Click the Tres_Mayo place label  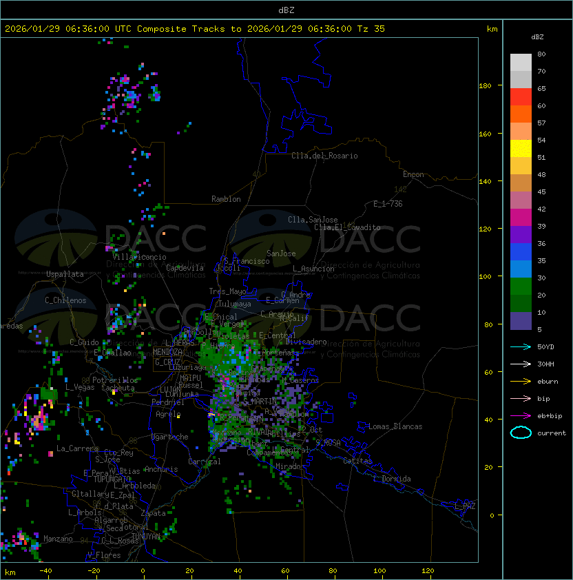227,291
